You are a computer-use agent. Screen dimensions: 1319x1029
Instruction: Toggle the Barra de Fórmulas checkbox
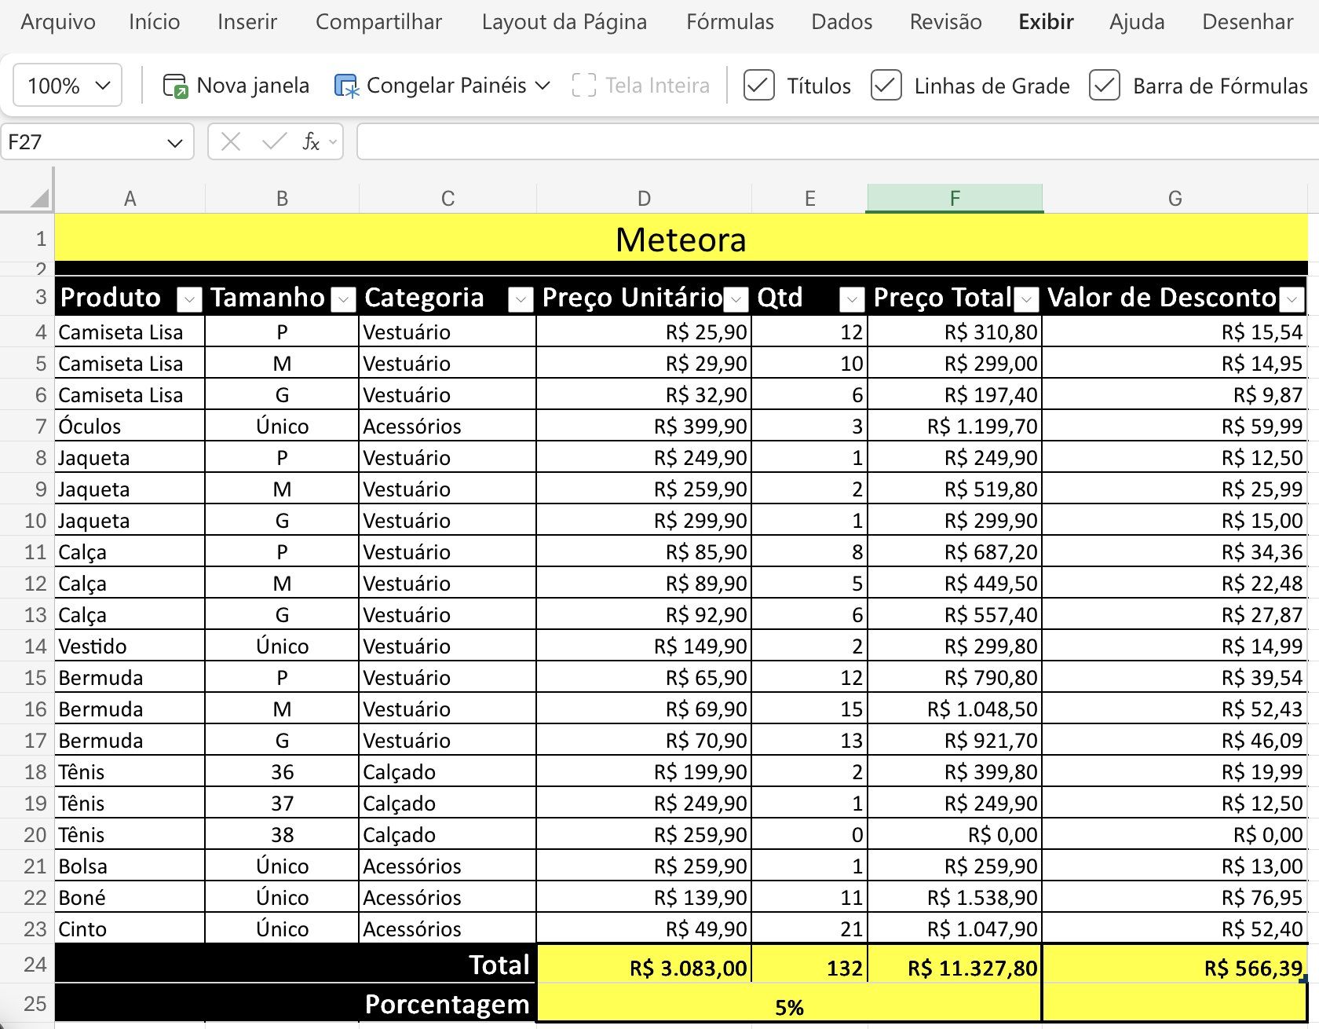(x=1105, y=86)
